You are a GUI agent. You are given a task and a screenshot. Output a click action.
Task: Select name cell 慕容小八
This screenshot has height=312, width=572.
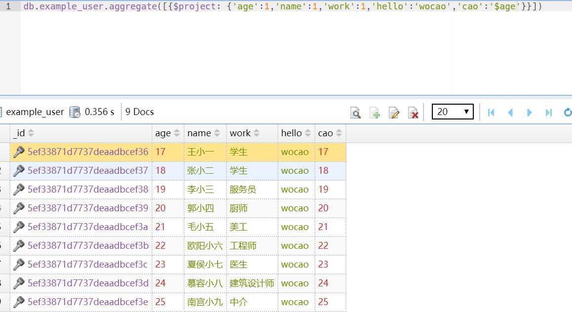[205, 283]
